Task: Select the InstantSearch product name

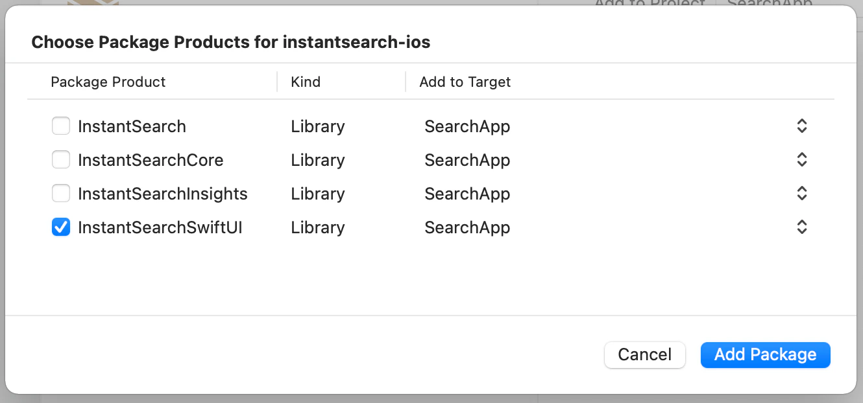Action: (132, 126)
